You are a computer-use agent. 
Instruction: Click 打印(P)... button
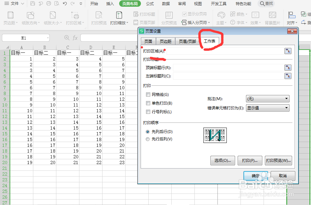tap(250, 161)
